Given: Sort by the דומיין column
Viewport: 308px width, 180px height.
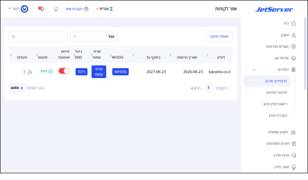Looking at the screenshot, I should pyautogui.click(x=207, y=55).
